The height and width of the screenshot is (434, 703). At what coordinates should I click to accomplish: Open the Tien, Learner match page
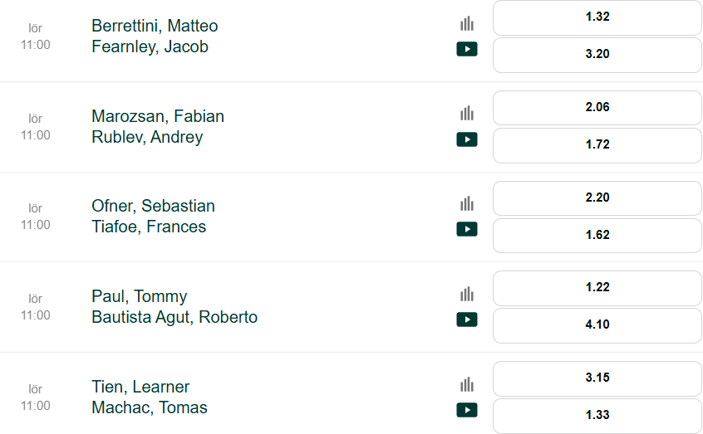coord(140,387)
